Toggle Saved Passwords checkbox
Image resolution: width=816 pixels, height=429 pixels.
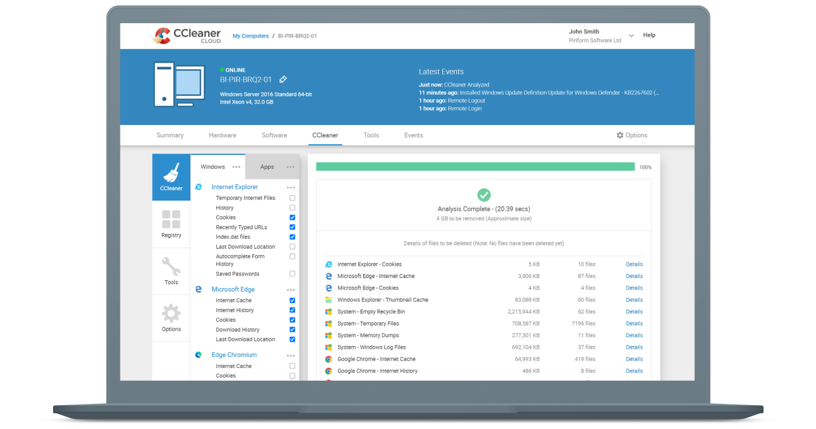tap(292, 274)
